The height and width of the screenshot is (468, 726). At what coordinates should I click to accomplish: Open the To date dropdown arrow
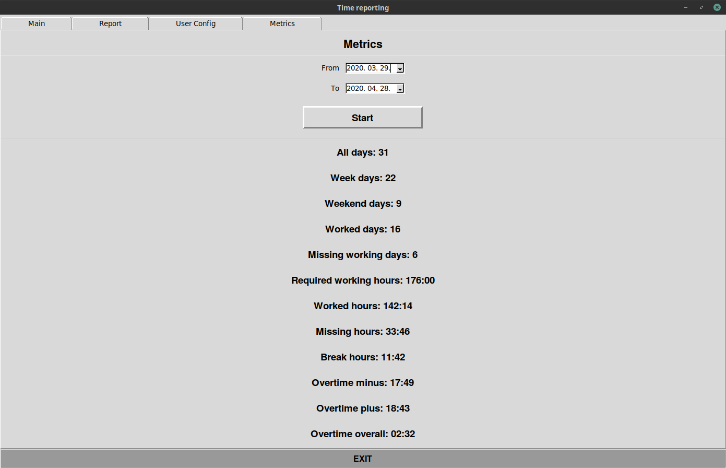click(x=400, y=89)
